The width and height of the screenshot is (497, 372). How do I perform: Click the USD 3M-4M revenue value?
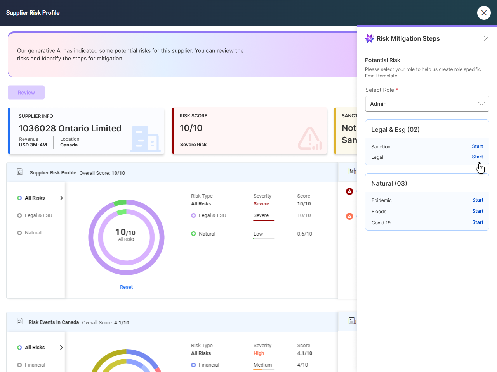(33, 145)
